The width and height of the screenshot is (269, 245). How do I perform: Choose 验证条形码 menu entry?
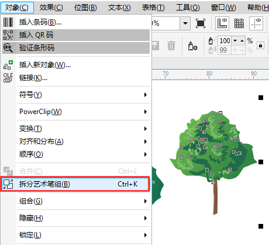[x=76, y=48]
